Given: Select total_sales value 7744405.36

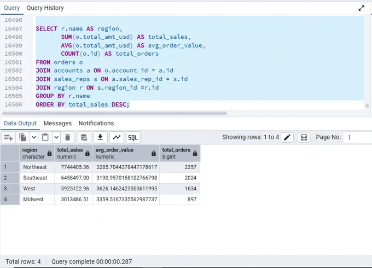Looking at the screenshot, I should click(x=73, y=167).
